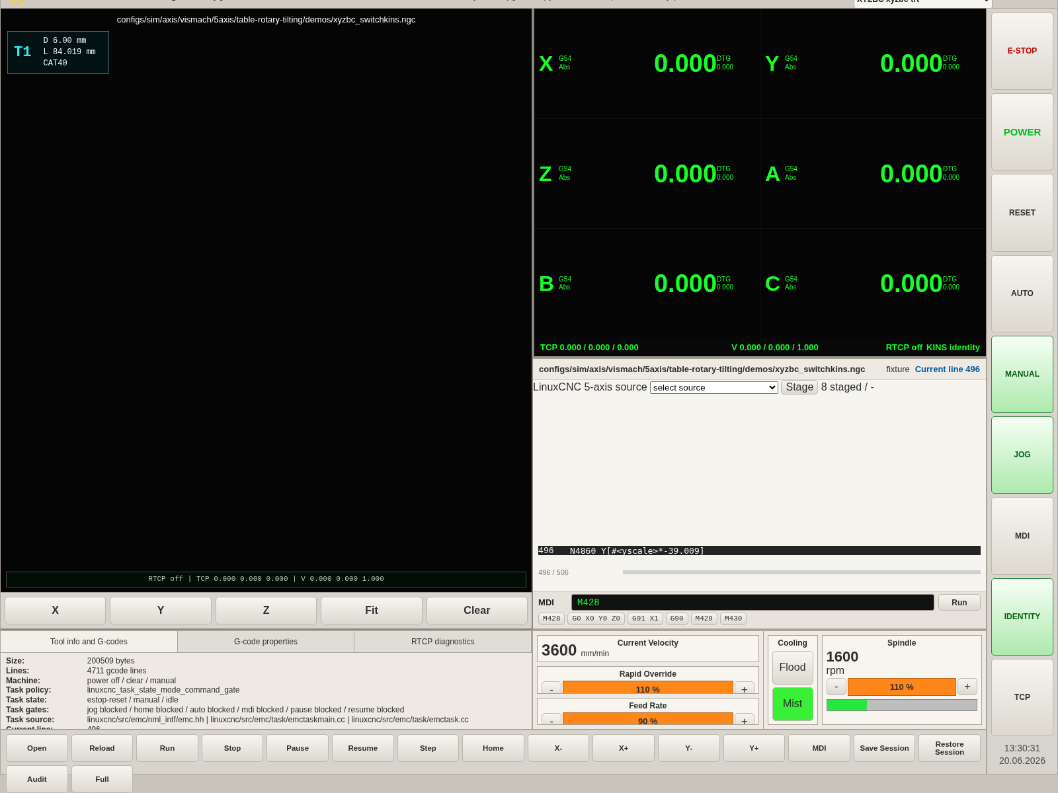Image resolution: width=1058 pixels, height=793 pixels.
Task: Restore the saved session
Action: pyautogui.click(x=950, y=748)
